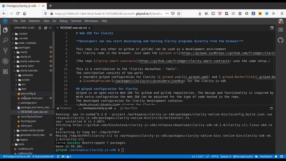Image resolution: width=286 pixels, height=161 pixels.
Task: Open package-lock.json in the Explorer
Action: 32,98
